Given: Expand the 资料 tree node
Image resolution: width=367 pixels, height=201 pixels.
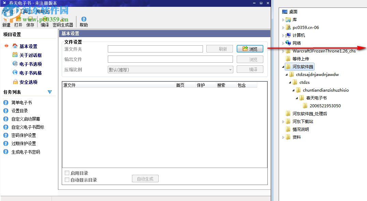Looking at the screenshot, I should point(283,137).
